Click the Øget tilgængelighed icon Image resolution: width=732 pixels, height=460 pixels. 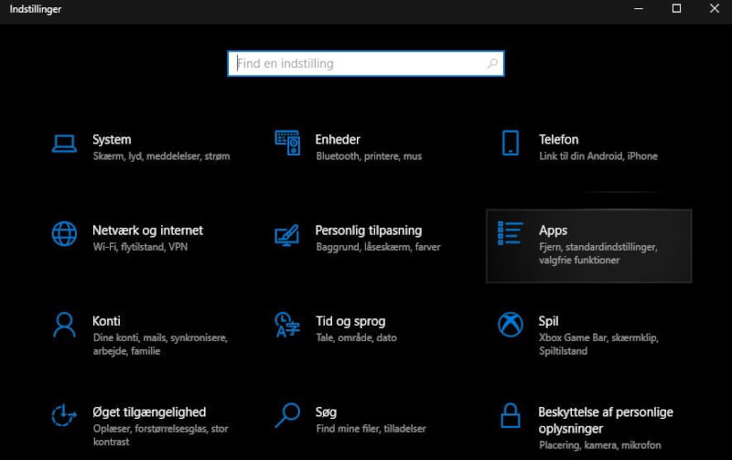point(64,415)
